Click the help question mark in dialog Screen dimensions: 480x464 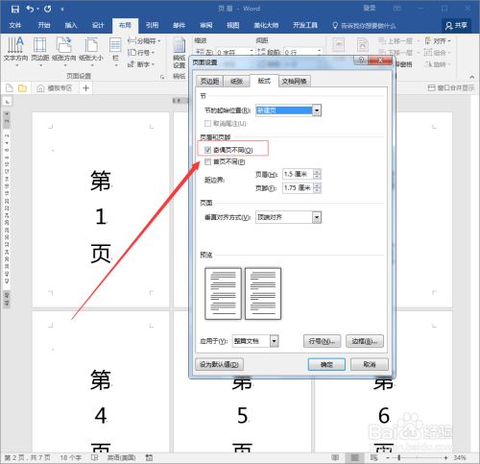[x=361, y=61]
